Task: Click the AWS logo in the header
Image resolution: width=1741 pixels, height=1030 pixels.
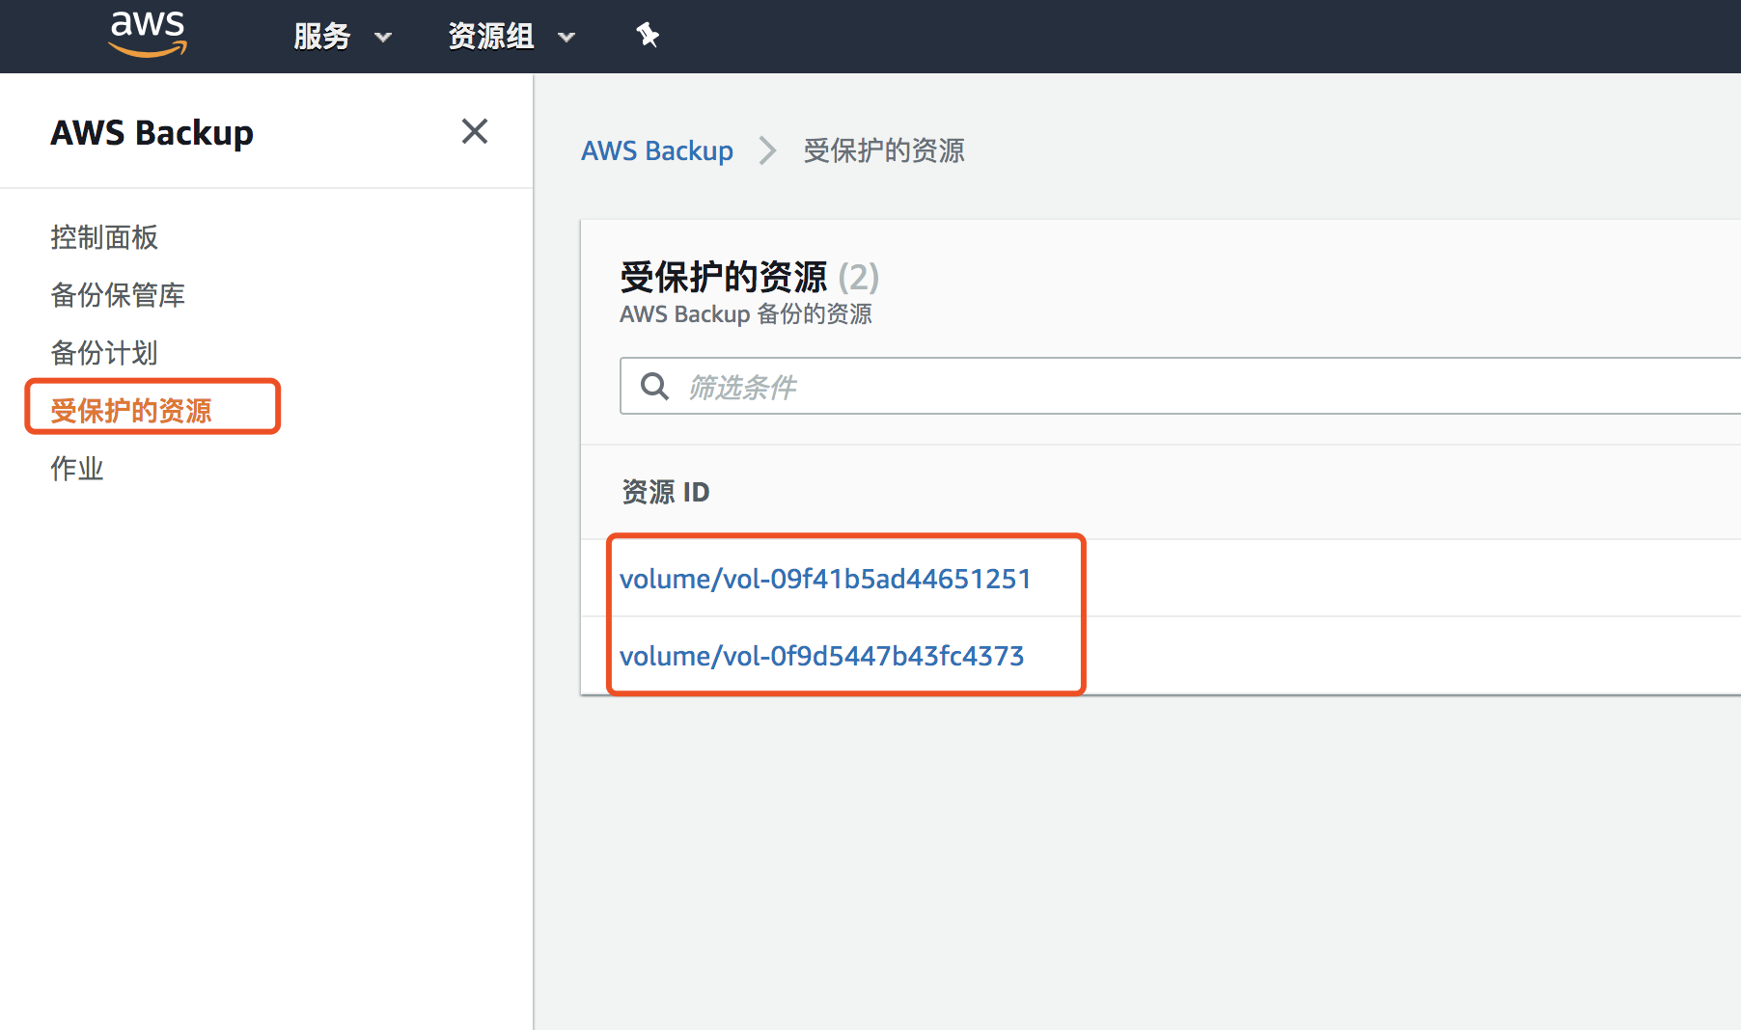Action: 148,35
